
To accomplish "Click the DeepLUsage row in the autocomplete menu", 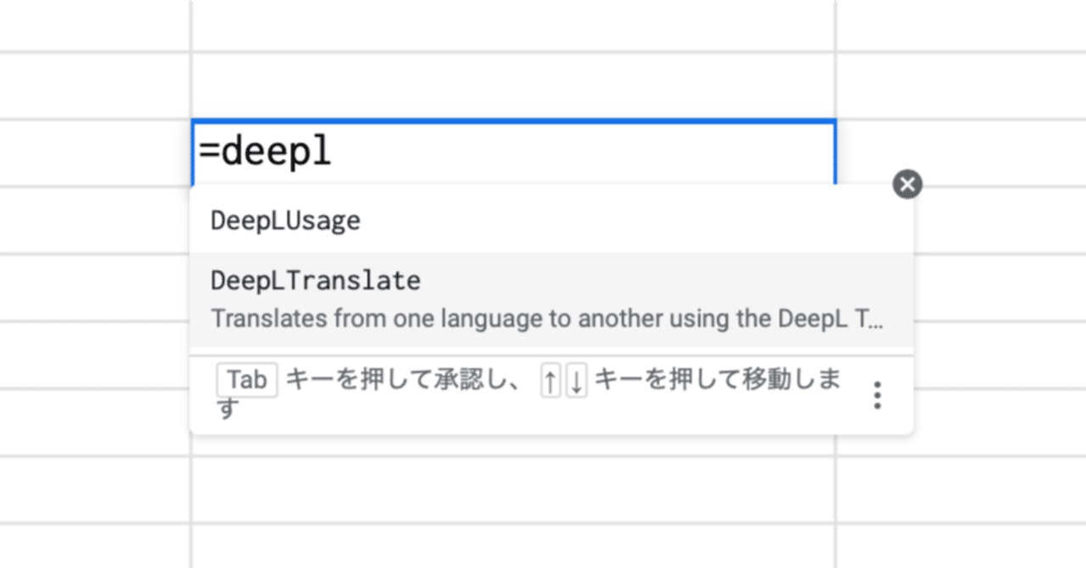I will [551, 220].
